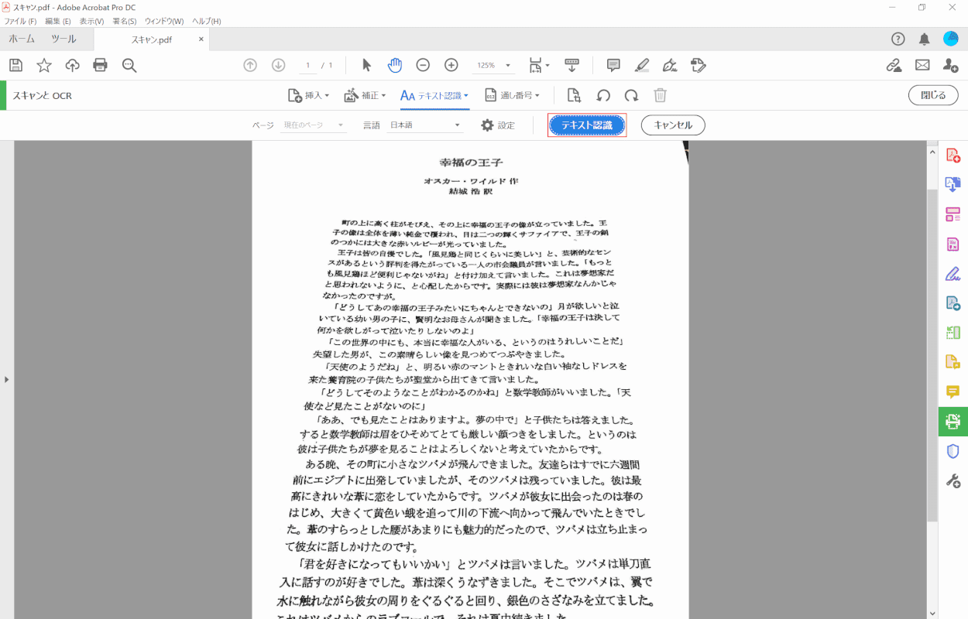968x619 pixels.
Task: Click the sign document pen icon
Action: pyautogui.click(x=671, y=65)
